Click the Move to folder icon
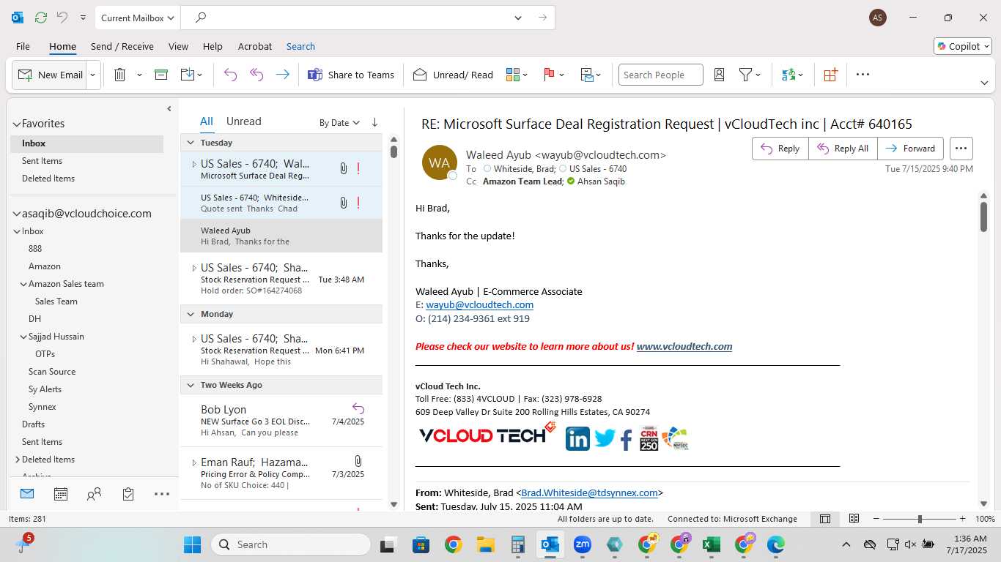 click(x=187, y=75)
